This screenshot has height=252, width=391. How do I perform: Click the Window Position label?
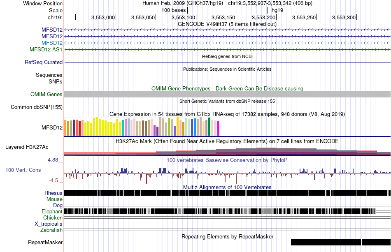(x=43, y=3)
